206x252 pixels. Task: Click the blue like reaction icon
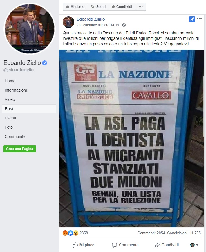71,233
